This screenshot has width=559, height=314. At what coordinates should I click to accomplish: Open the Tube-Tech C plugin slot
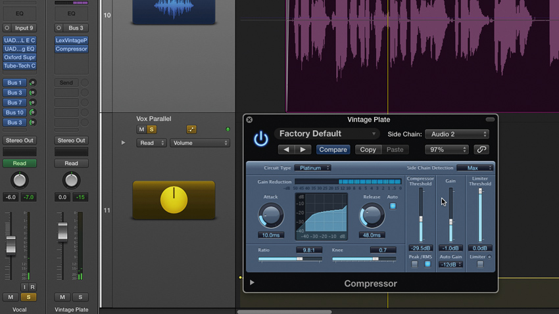click(20, 66)
